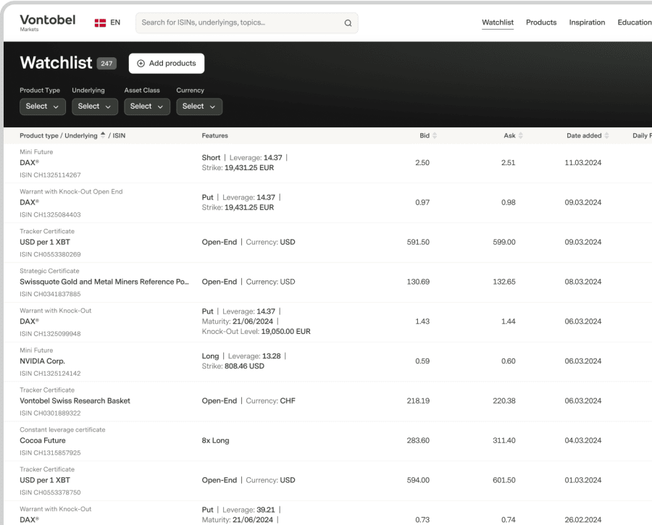Click the search magnifier icon

[x=348, y=23]
